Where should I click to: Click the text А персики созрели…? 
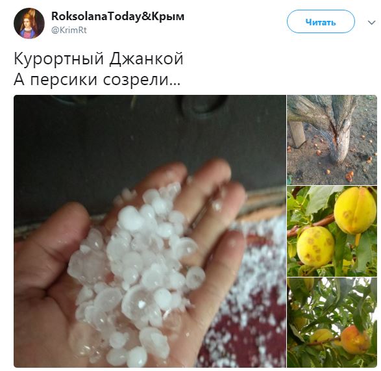click(97, 79)
